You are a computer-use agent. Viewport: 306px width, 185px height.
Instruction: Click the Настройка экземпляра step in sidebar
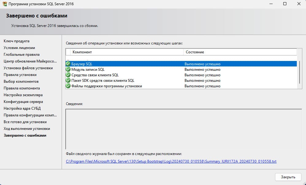coord(23,95)
